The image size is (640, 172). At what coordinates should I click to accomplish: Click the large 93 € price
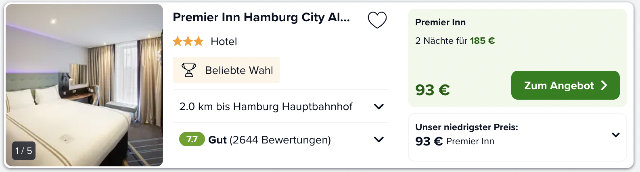click(433, 90)
